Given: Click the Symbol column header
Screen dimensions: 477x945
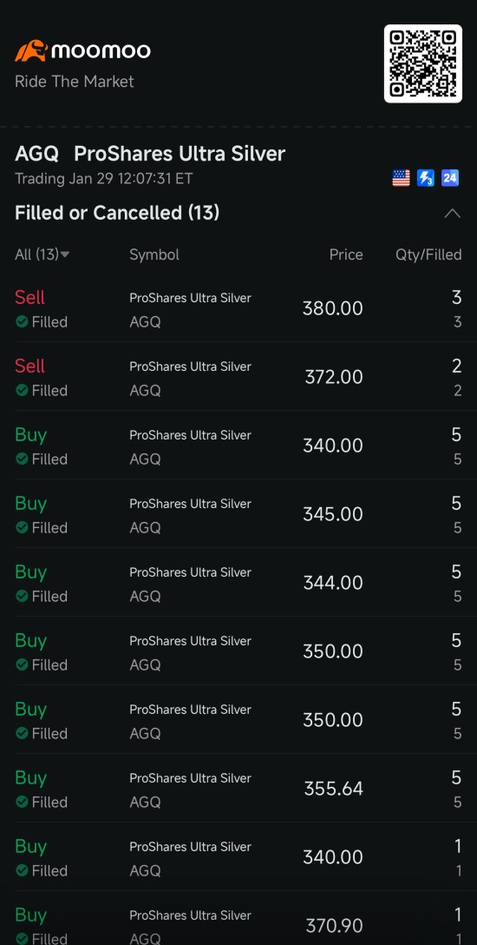Looking at the screenshot, I should (x=154, y=254).
